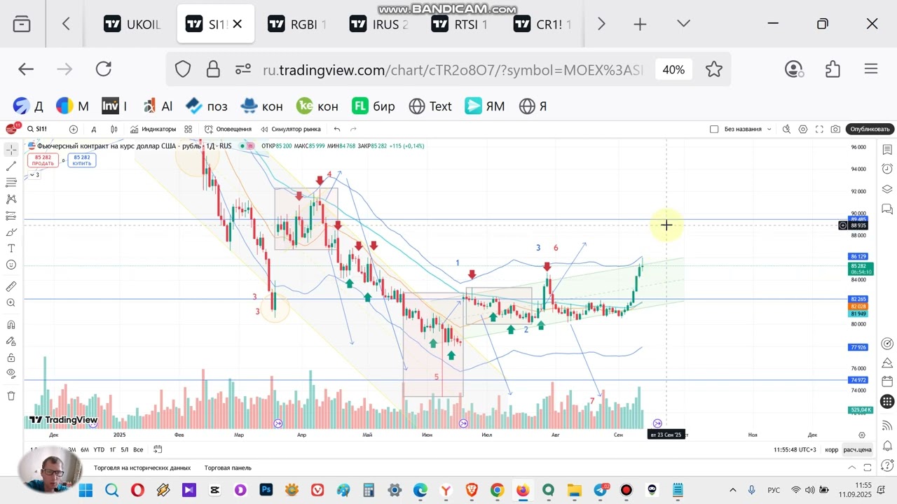The width and height of the screenshot is (897, 504).
Task: Open quick search lightning icon
Action: coord(786,129)
